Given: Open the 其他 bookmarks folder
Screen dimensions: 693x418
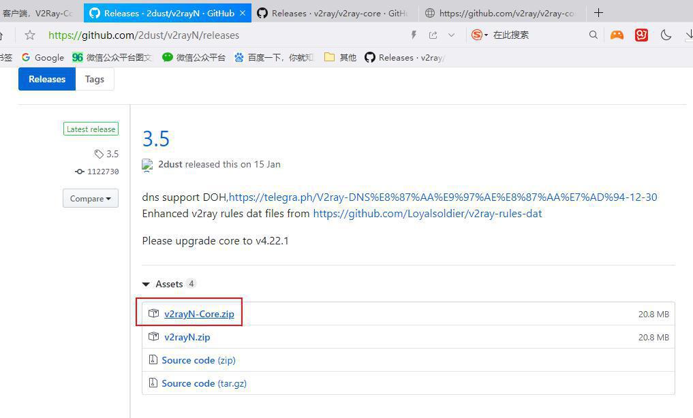Looking at the screenshot, I should tap(340, 57).
